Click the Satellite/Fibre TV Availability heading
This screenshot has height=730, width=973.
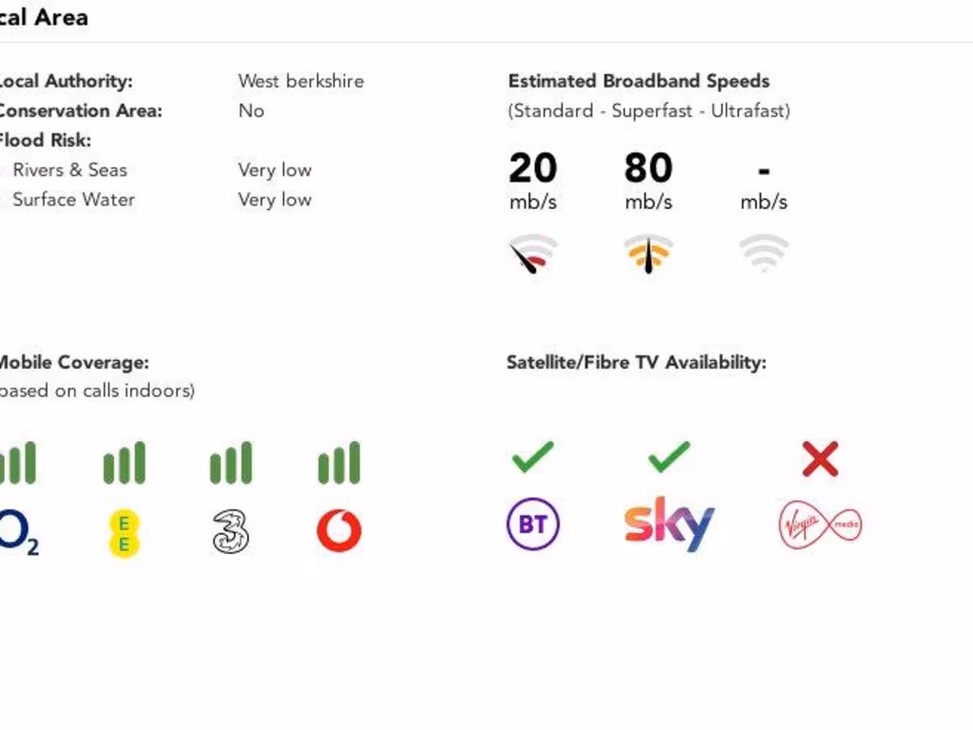636,362
